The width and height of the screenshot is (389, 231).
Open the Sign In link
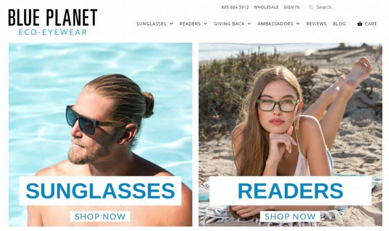(292, 7)
